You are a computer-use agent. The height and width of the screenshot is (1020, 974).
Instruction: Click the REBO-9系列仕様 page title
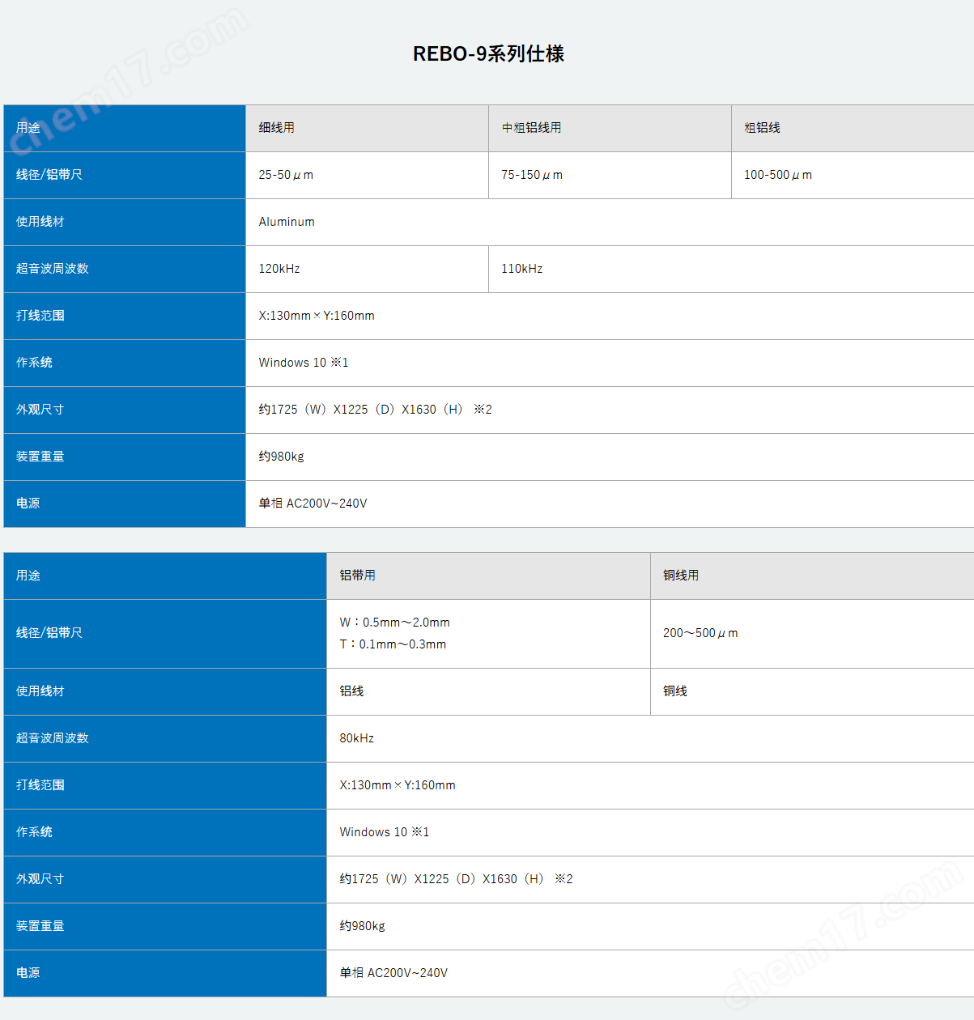(x=488, y=53)
